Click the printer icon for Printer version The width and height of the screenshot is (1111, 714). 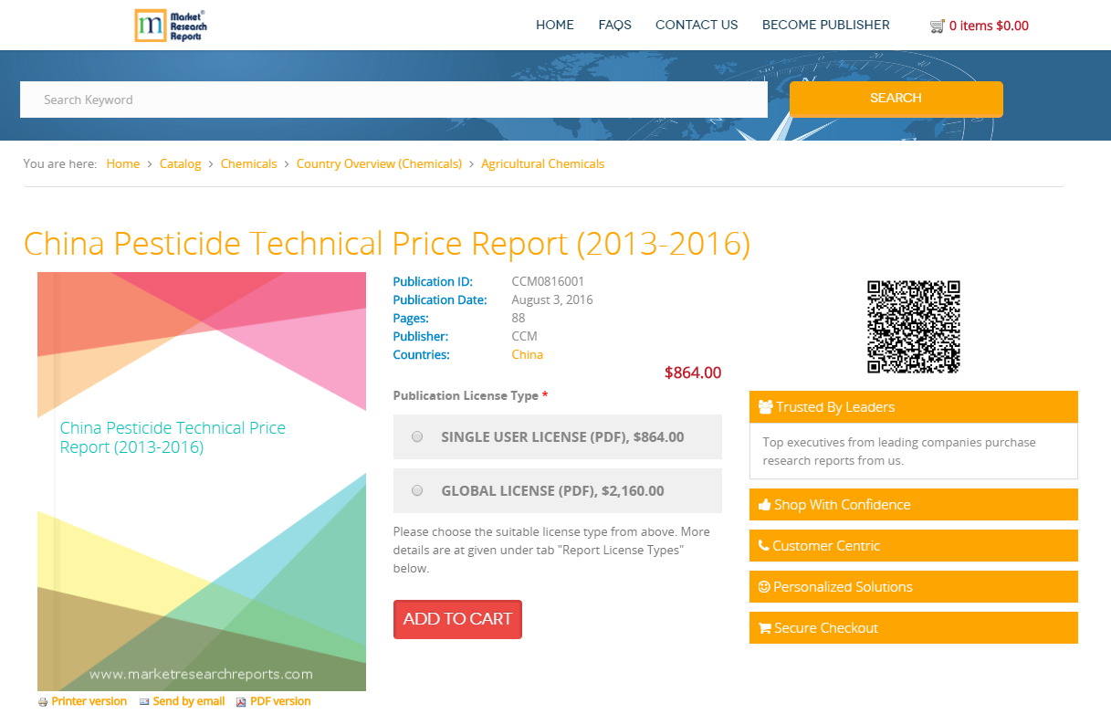click(x=42, y=702)
